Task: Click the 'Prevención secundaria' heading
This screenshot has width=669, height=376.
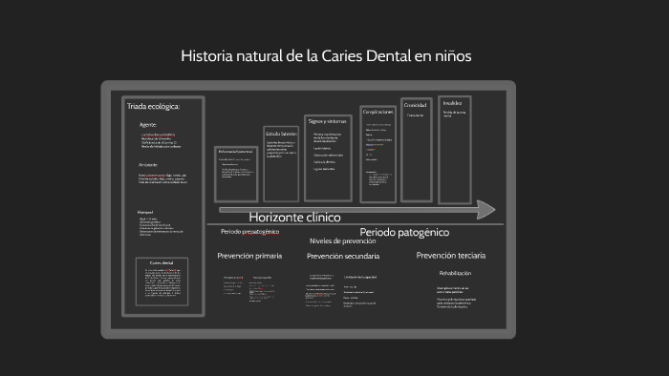Action: (343, 257)
